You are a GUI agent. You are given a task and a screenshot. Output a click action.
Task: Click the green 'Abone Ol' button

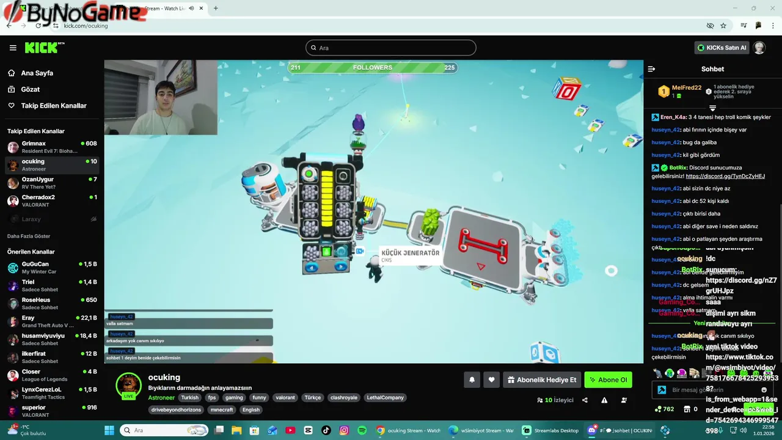[x=608, y=380]
